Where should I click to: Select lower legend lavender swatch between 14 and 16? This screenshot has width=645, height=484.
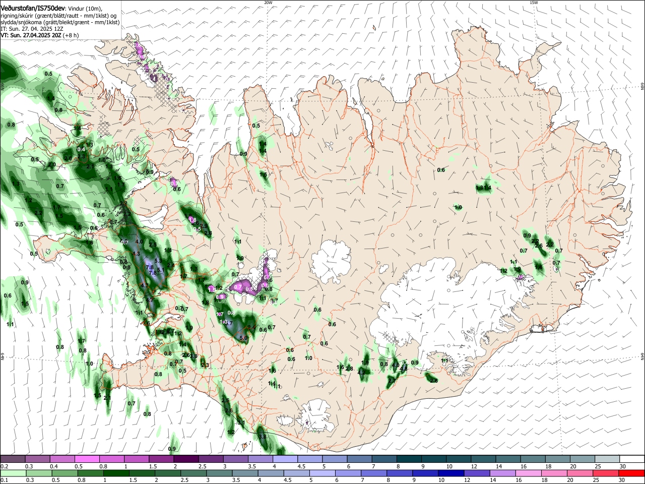coord(502,473)
